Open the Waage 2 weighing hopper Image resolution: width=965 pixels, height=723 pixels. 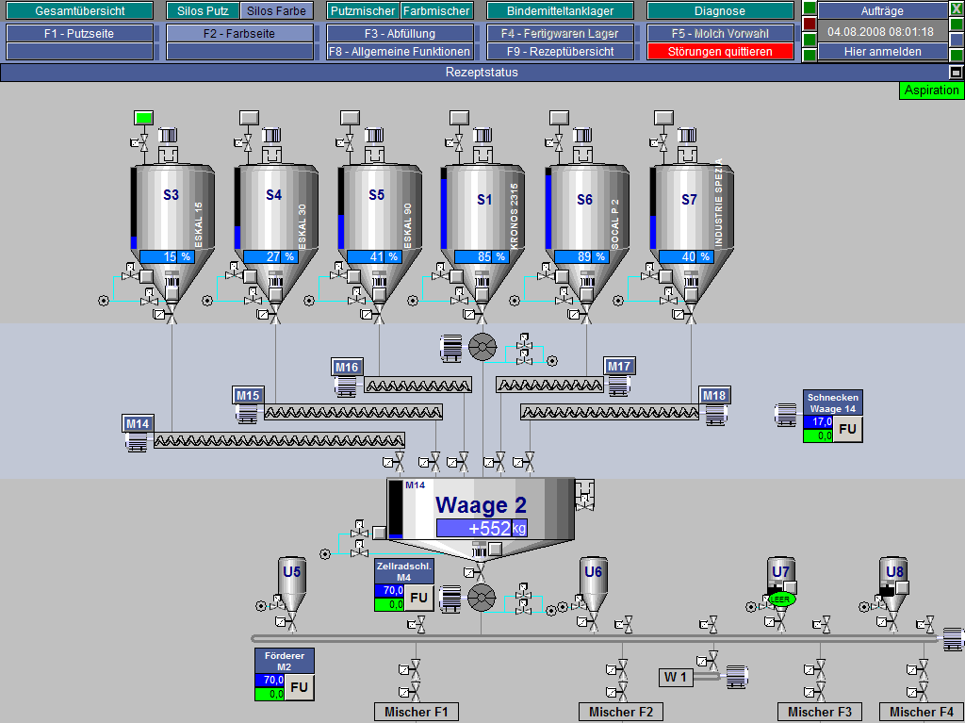(481, 510)
